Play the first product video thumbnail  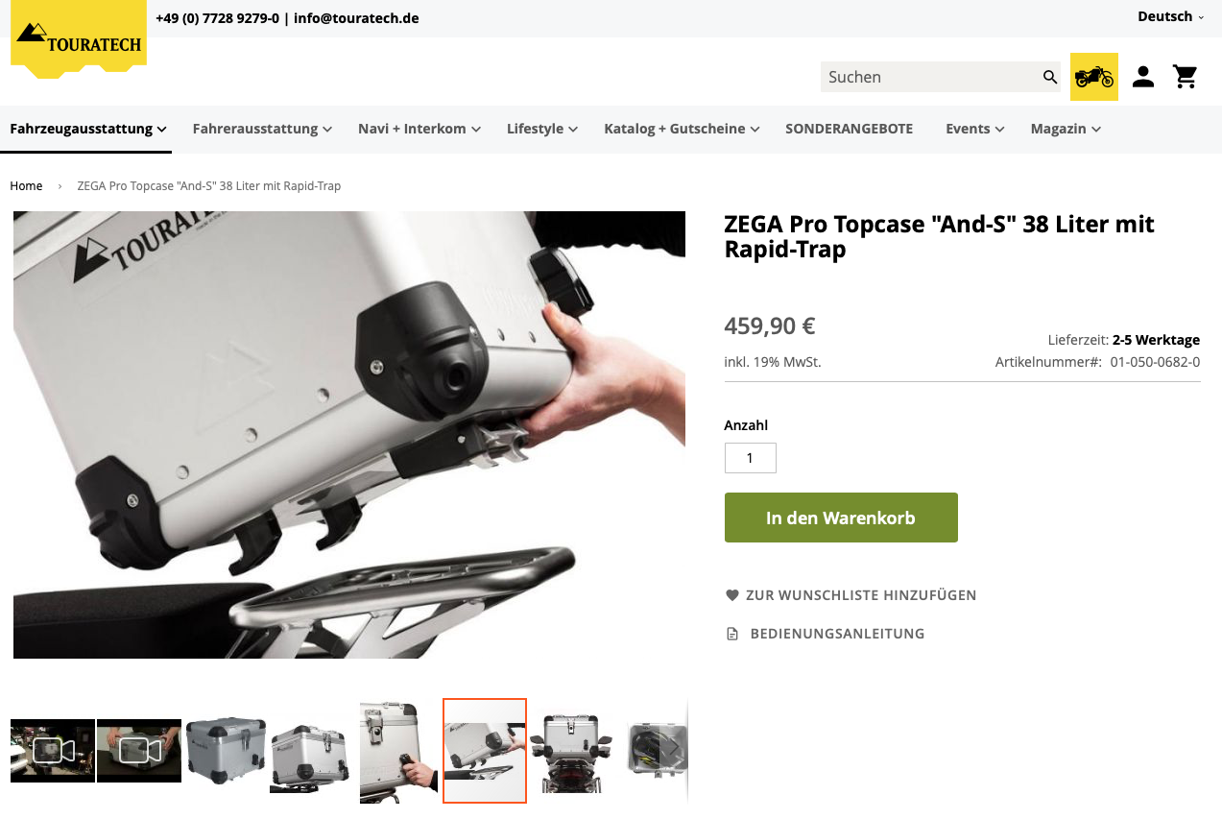(53, 751)
